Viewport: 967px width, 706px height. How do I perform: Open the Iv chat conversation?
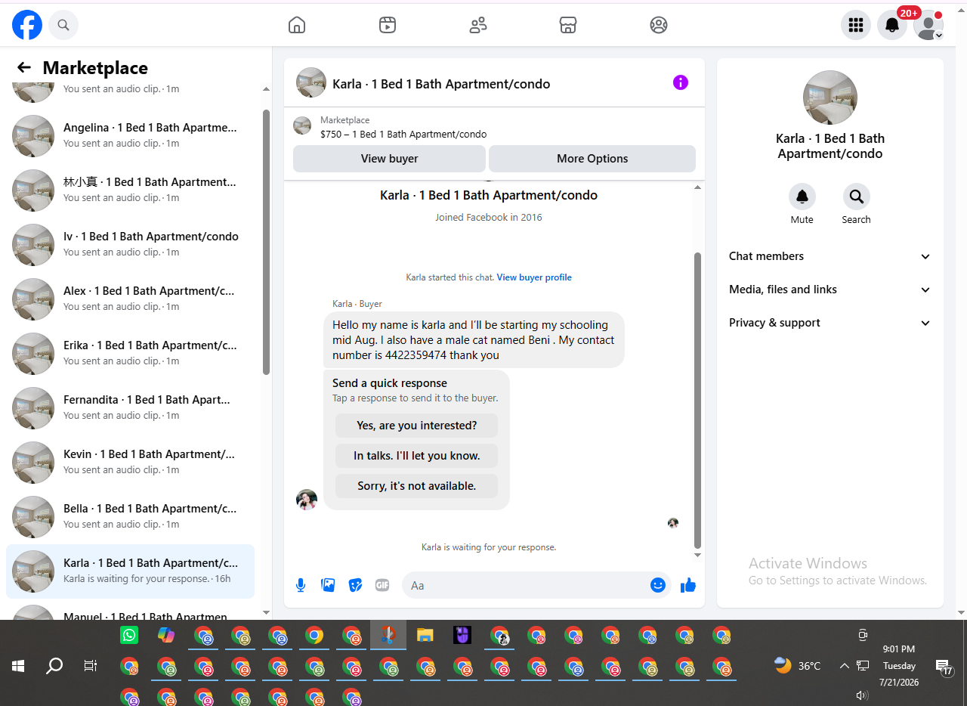(130, 245)
